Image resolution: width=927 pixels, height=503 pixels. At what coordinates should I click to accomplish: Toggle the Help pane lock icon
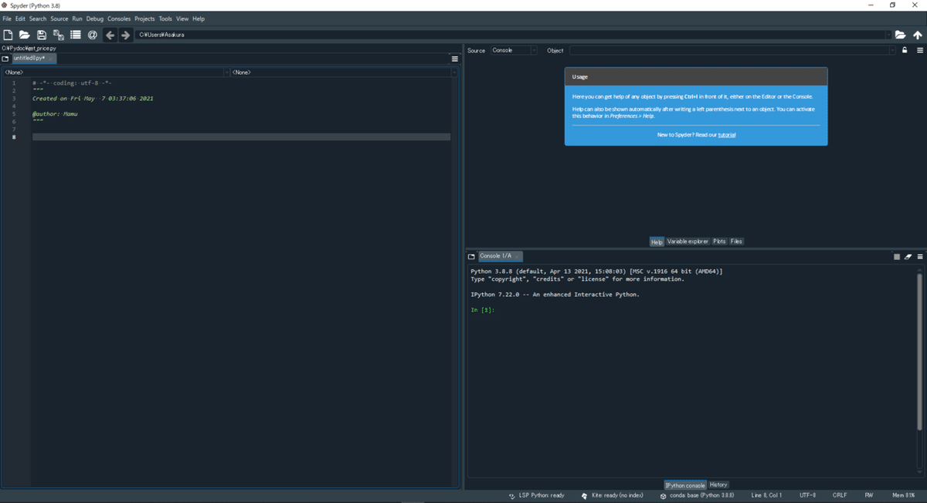point(905,50)
